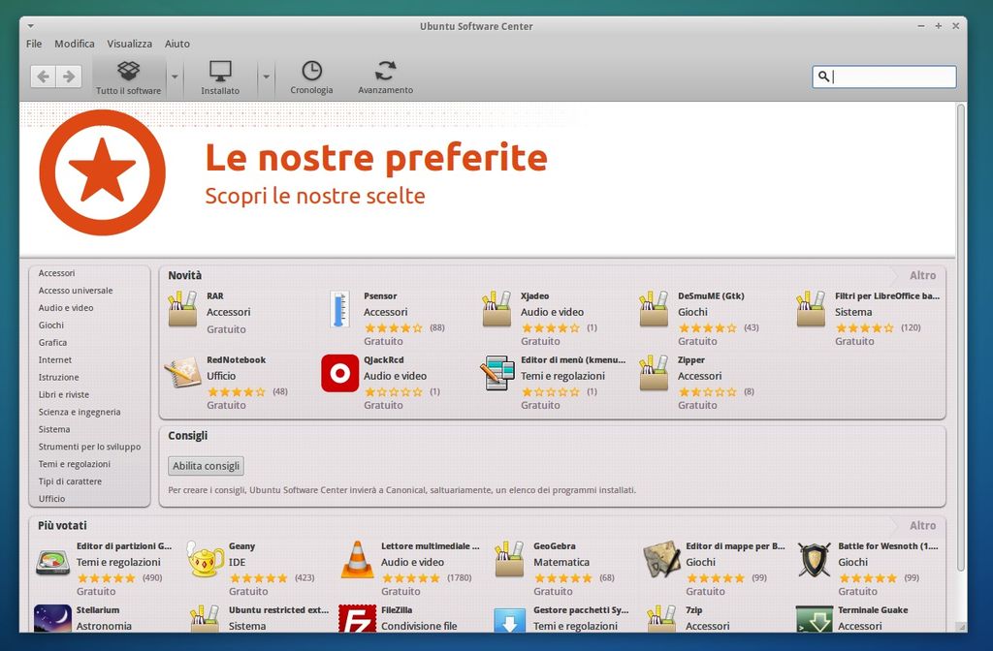Open the Tipi di carattere category

[70, 481]
